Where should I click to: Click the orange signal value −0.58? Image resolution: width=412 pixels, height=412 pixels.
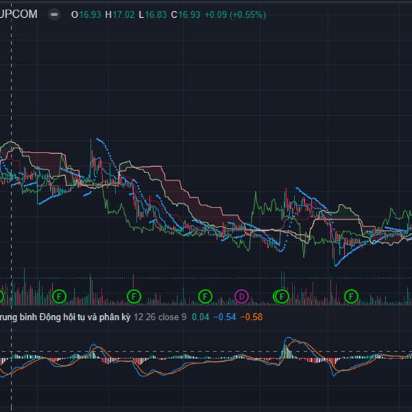251,317
